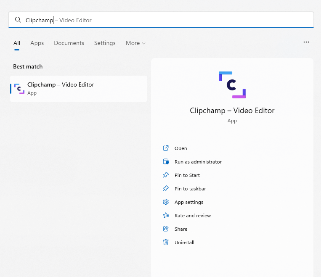The height and width of the screenshot is (277, 321).
Task: Click the Rate and review star icon
Action: [166, 216]
